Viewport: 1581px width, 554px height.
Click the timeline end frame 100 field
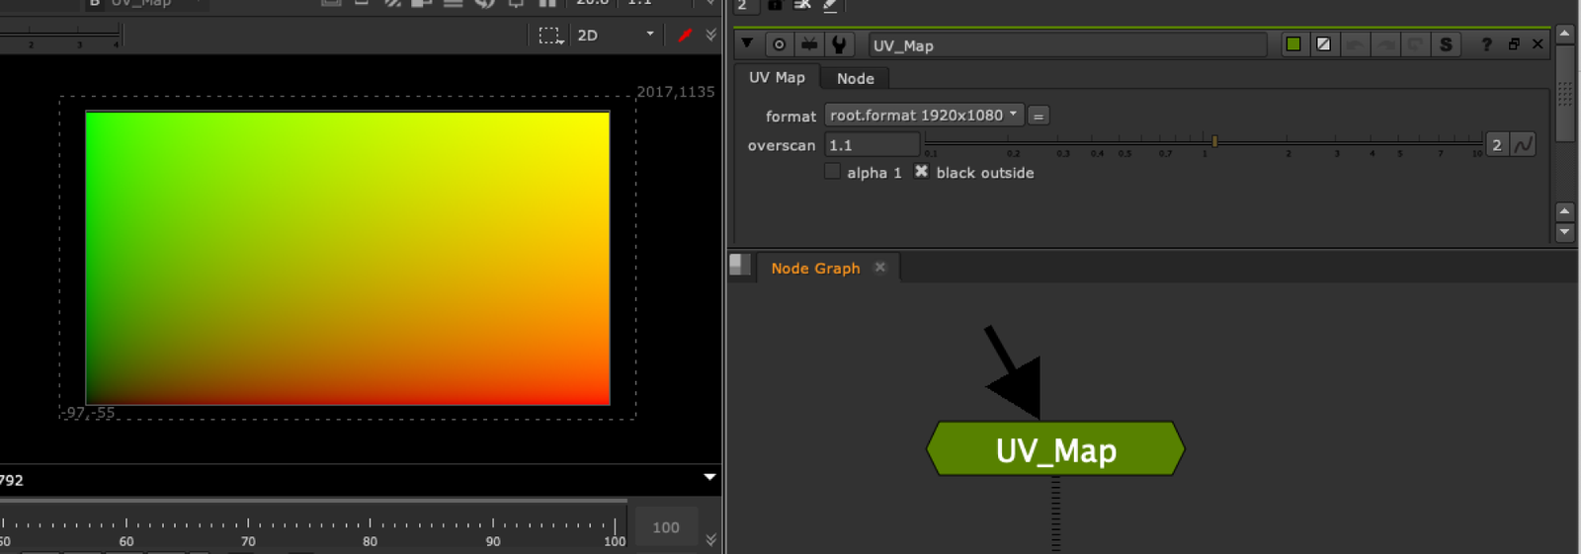click(x=666, y=527)
